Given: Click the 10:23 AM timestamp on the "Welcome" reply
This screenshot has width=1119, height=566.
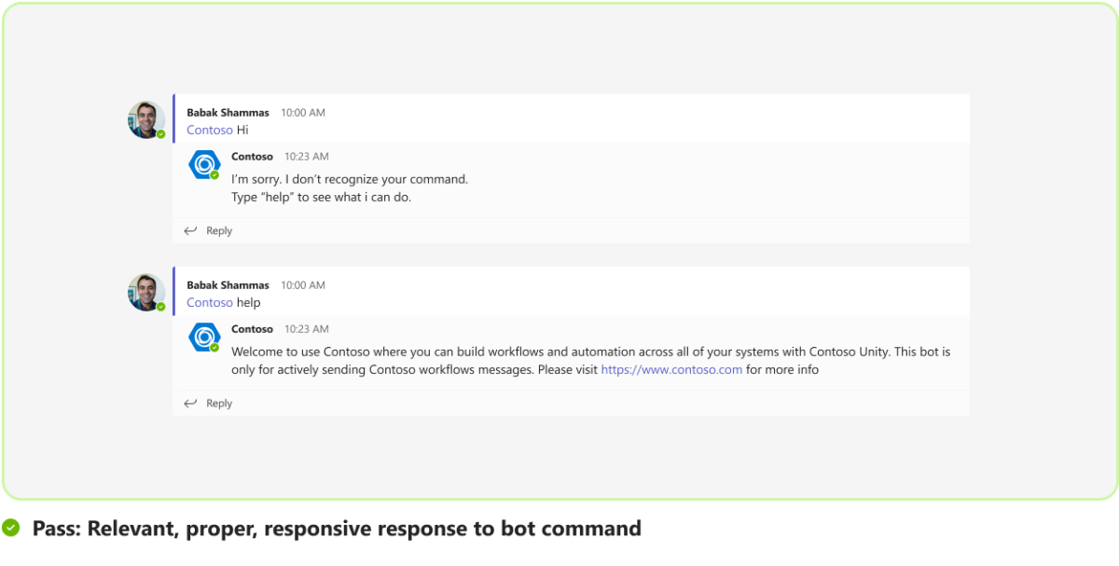Looking at the screenshot, I should point(307,329).
